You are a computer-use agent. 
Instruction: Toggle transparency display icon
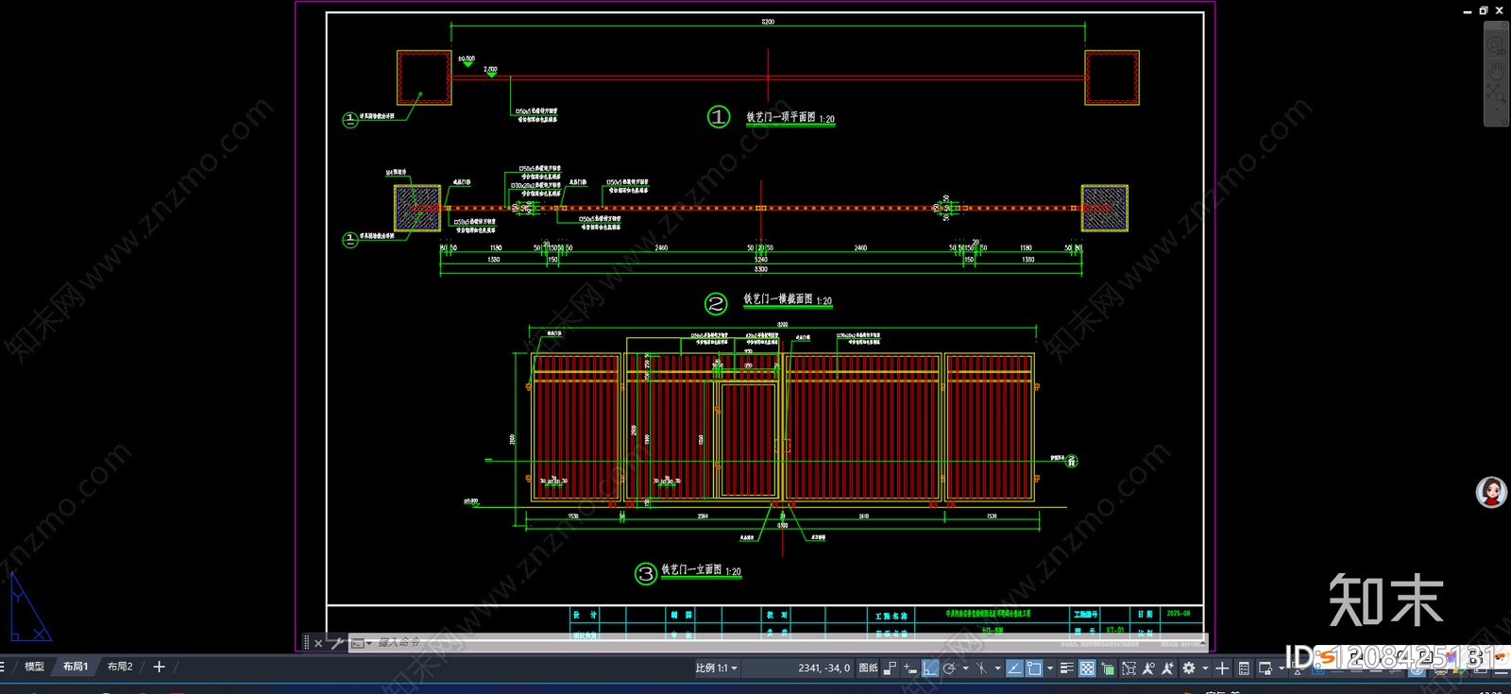1087,668
